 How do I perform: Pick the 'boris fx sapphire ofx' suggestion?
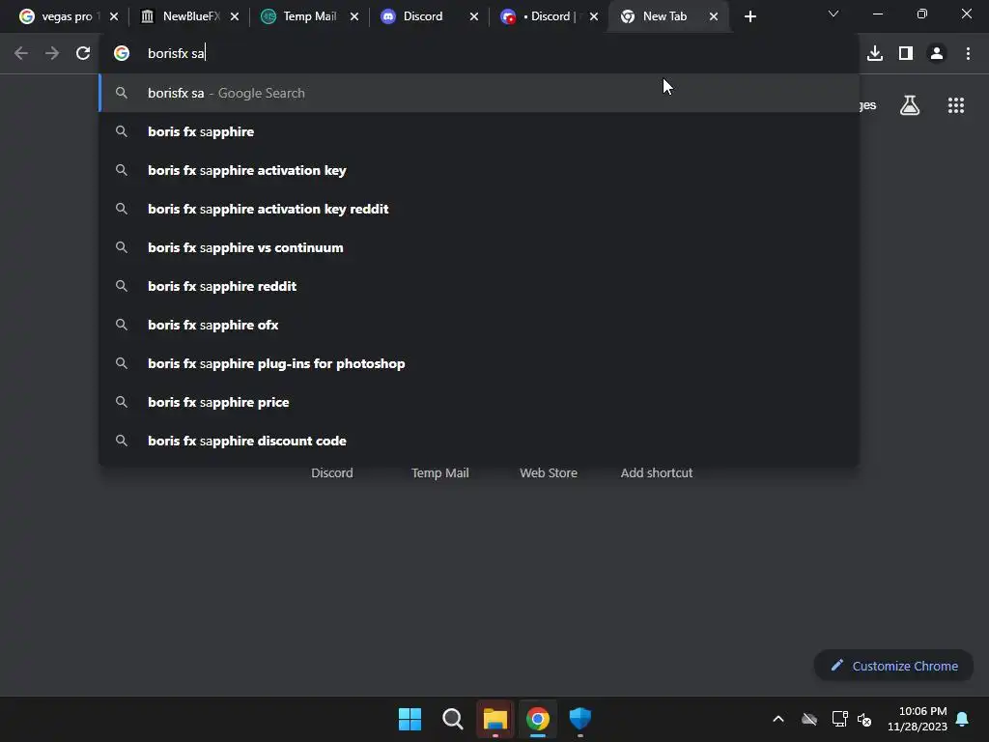pos(479,325)
